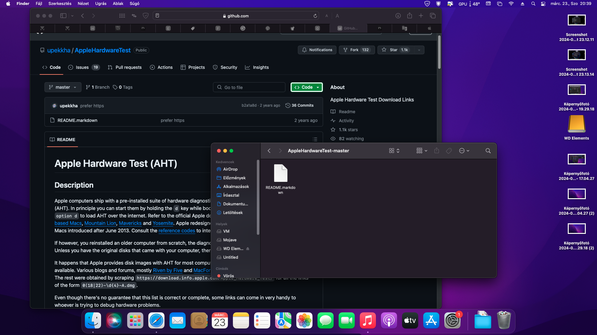597x335 pixels.
Task: Click the Finder window search icon
Action: coord(488,151)
